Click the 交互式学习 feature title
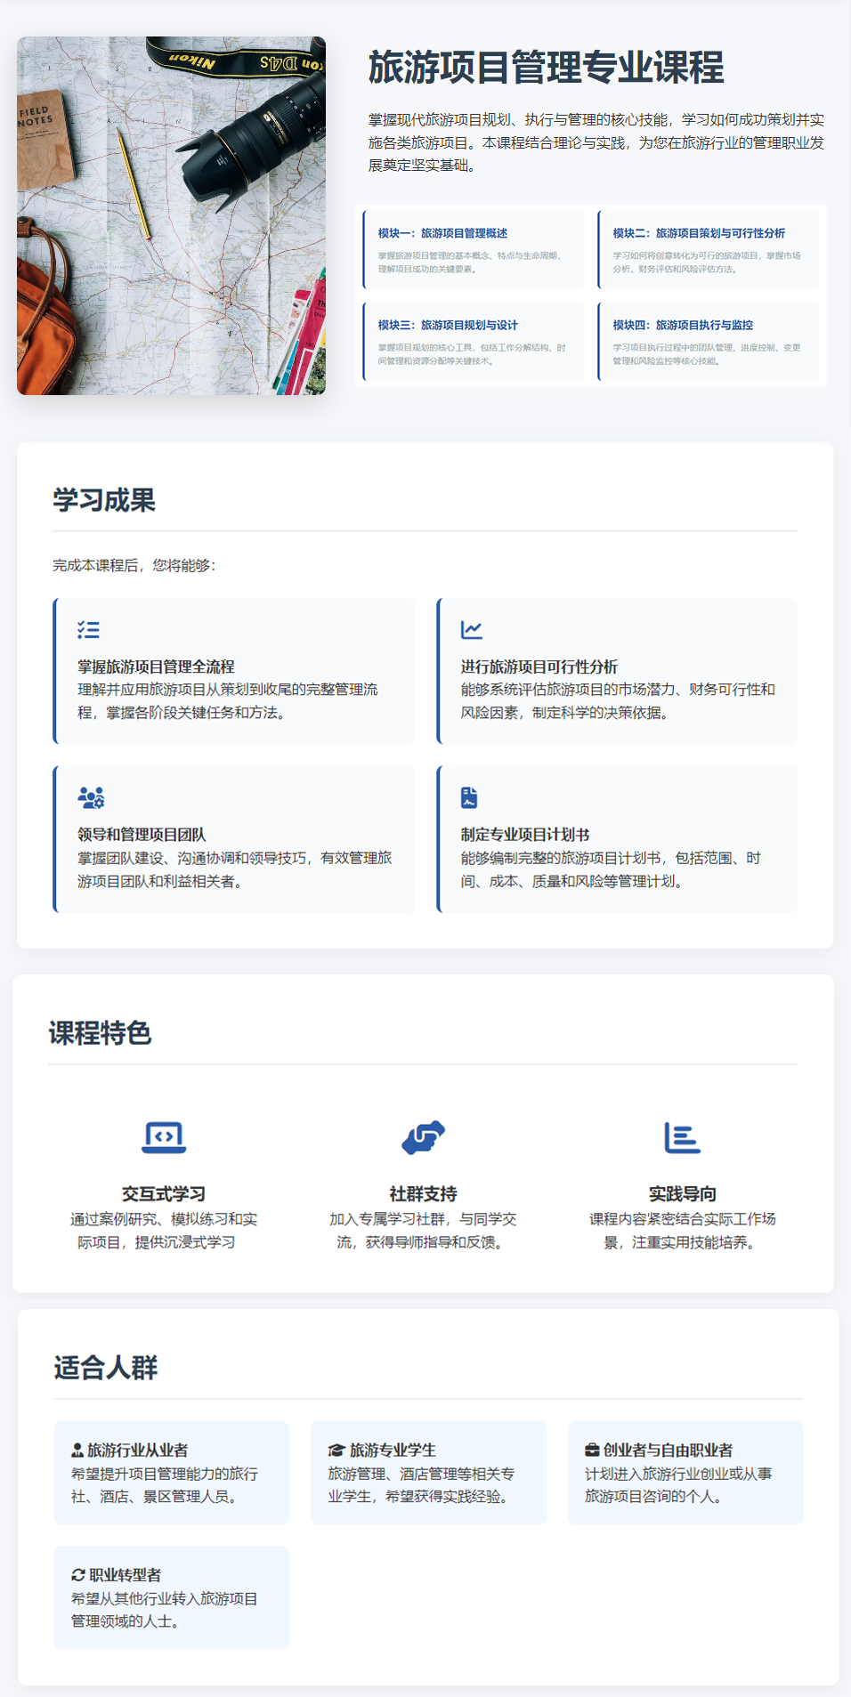Viewport: 851px width, 1697px height. coord(164,1194)
